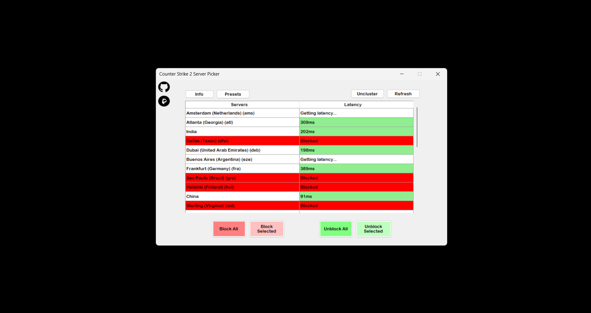Click the Latency column header

353,105
